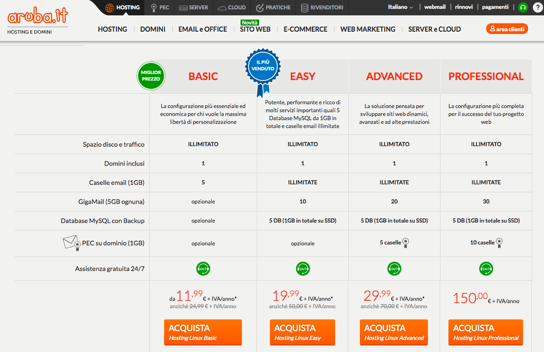Viewport: 544px width, 352px height.
Task: Buy Hosting Linux Basic with ACQUISTA
Action: (x=203, y=332)
